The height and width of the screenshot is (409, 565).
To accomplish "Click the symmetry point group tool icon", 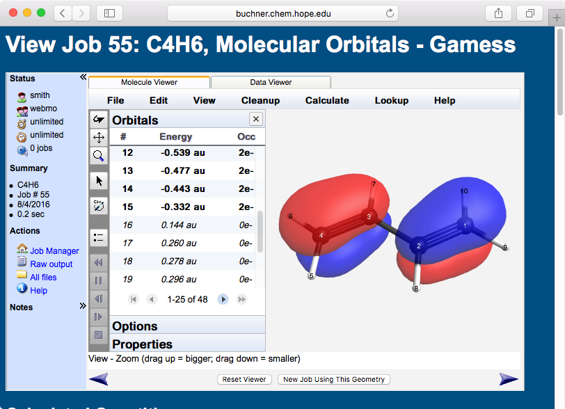I will pos(99,206).
